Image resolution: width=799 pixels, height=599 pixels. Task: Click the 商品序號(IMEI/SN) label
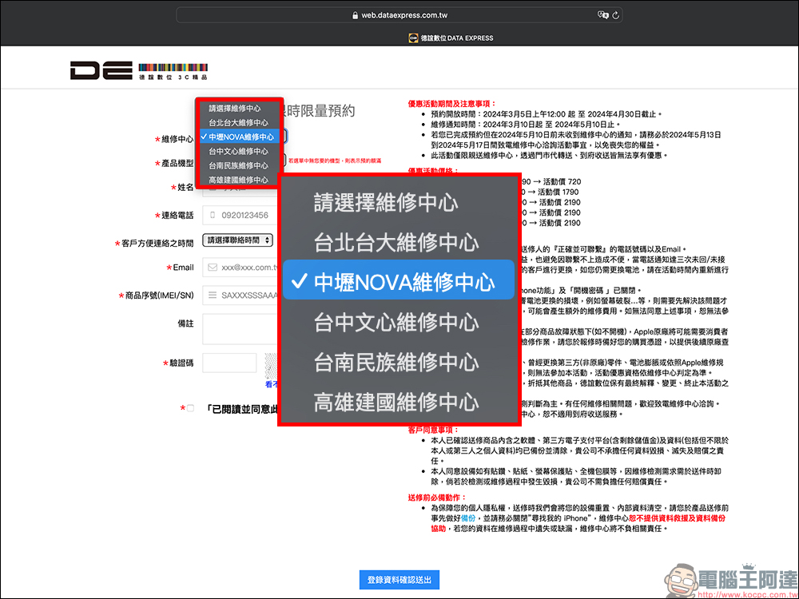[160, 296]
